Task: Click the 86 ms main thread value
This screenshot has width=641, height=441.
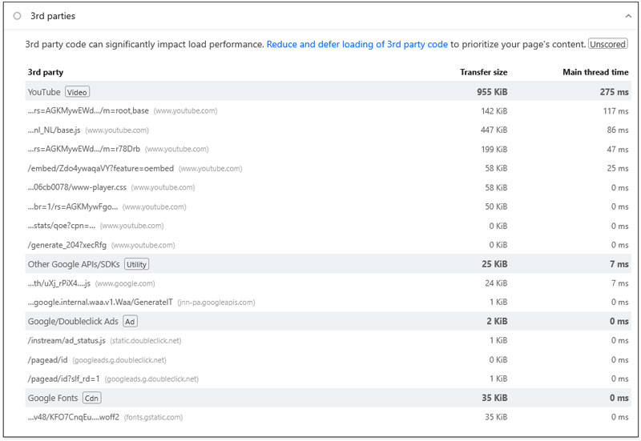Action: click(x=618, y=130)
